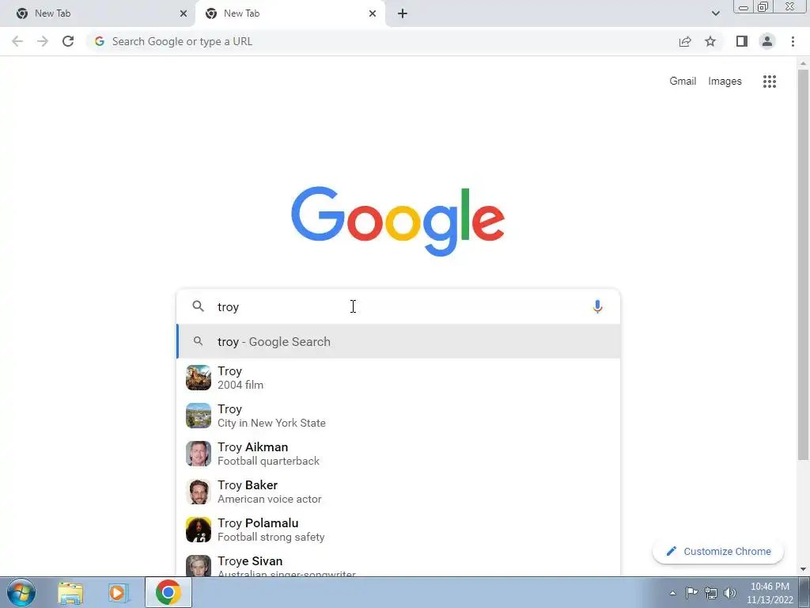Open volume control speaker icon
The width and height of the screenshot is (810, 608).
[730, 593]
